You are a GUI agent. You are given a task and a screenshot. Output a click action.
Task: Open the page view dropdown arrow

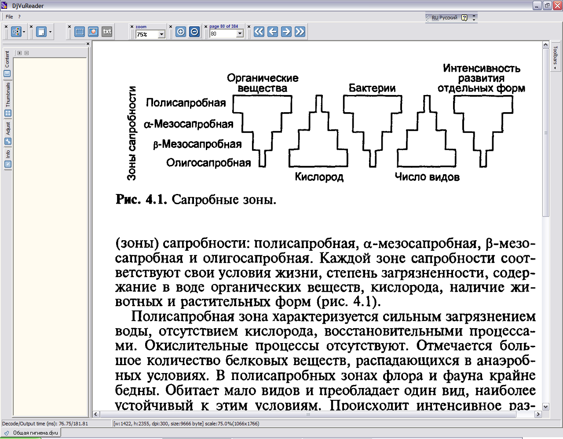[50, 32]
